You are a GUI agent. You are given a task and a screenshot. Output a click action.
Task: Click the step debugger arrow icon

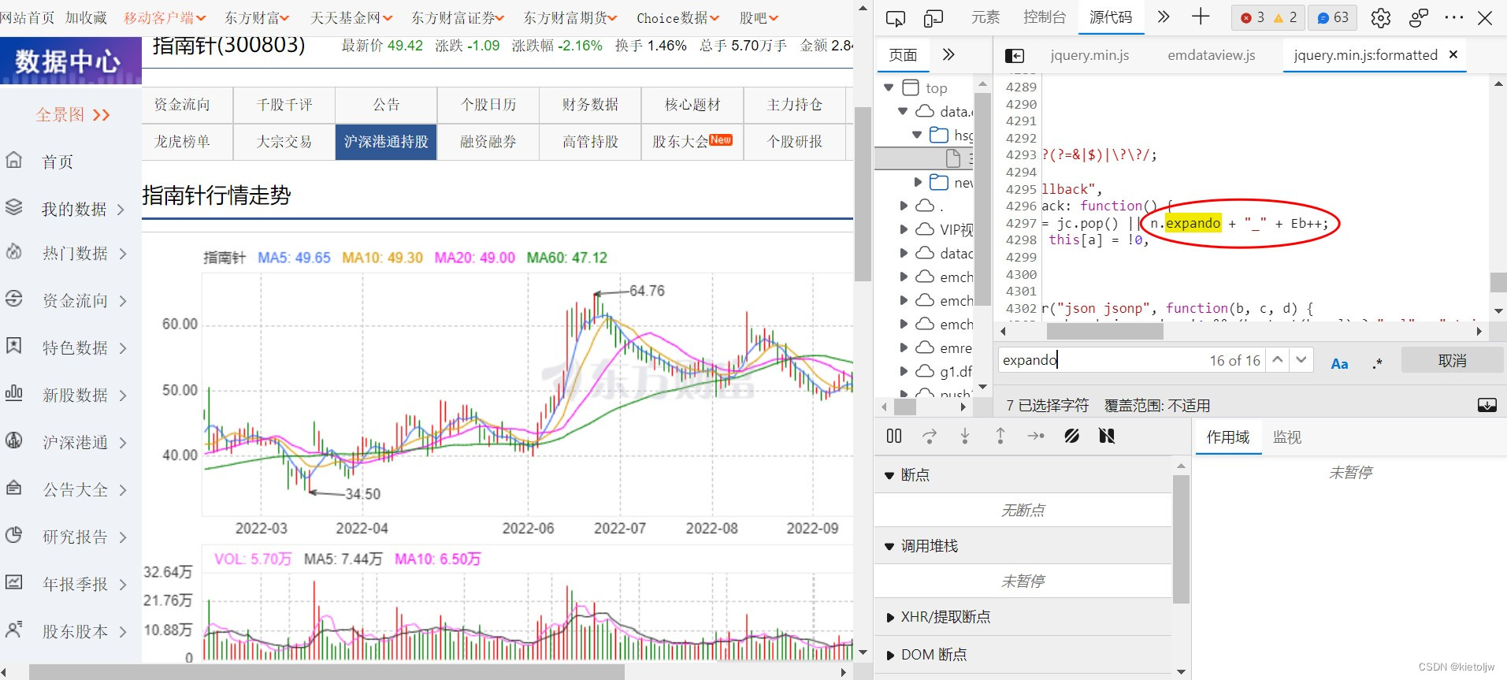[1036, 436]
